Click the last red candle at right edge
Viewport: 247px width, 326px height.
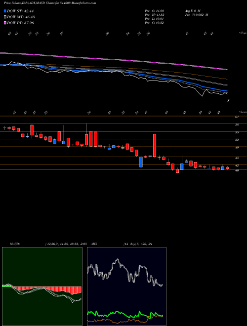click(227, 168)
